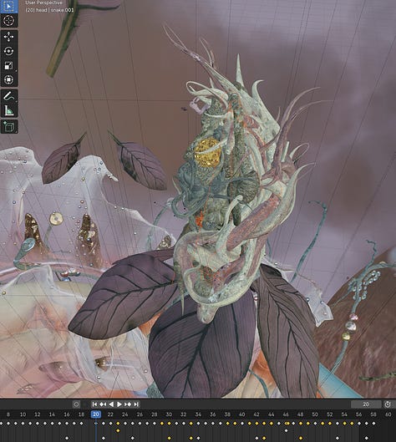This screenshot has width=396, height=442.
Task: Jump to the timeline start frame
Action: pyautogui.click(x=94, y=404)
